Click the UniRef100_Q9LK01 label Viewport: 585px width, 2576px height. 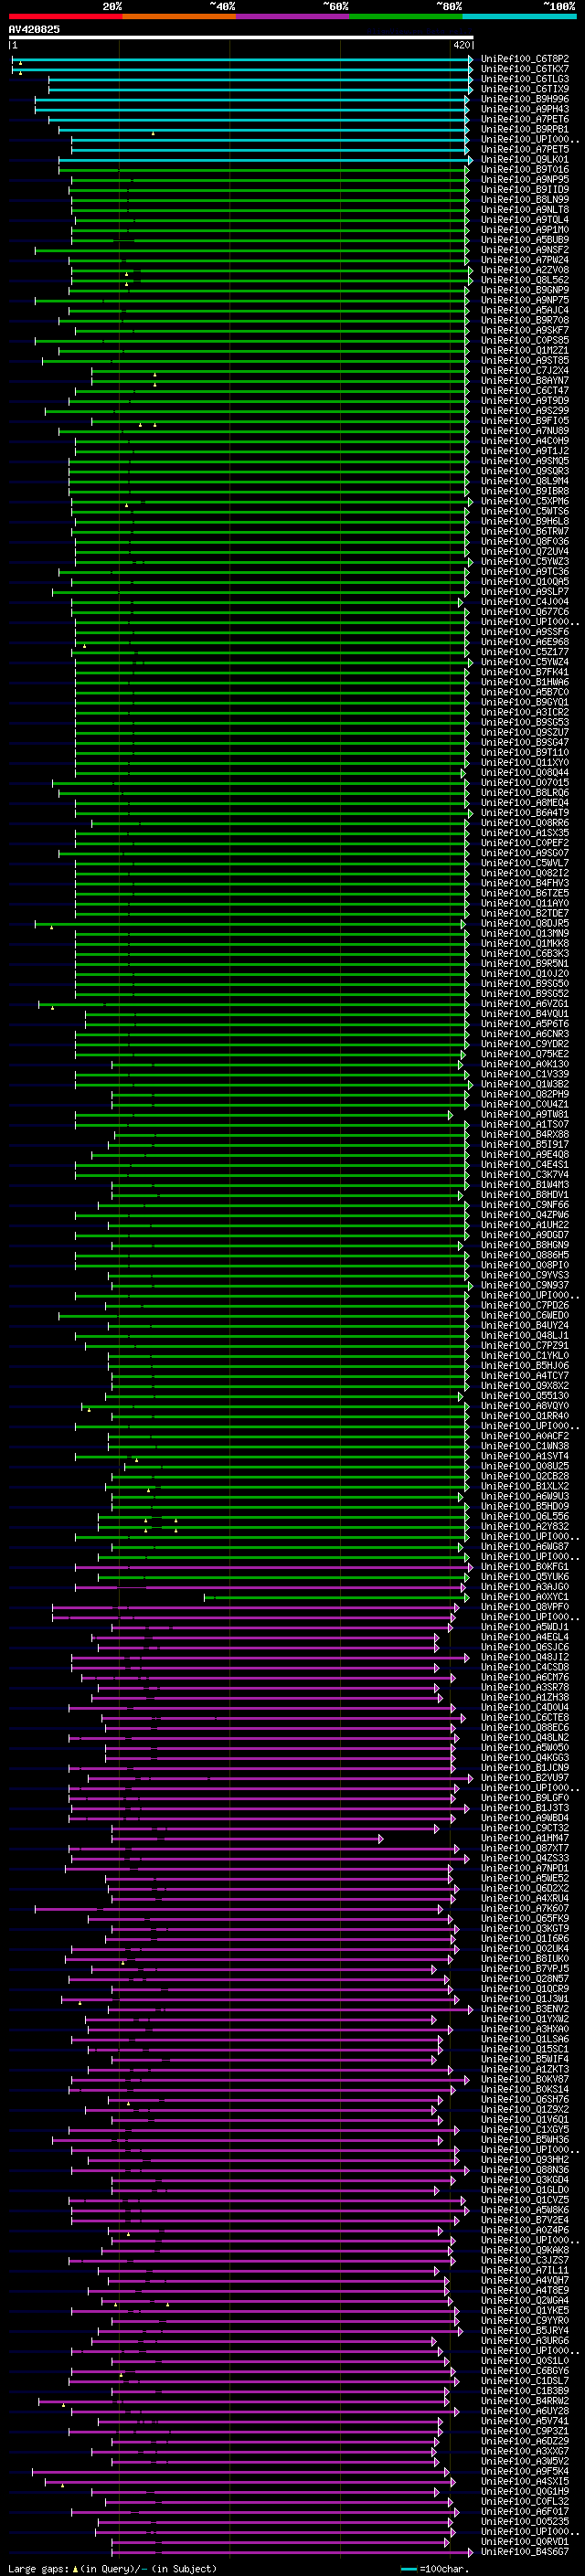[x=525, y=160]
